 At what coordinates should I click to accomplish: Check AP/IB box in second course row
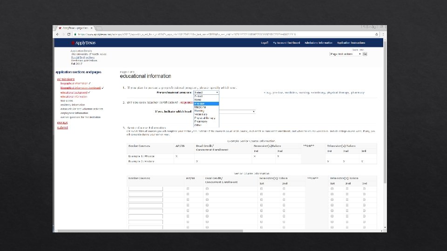click(188, 194)
